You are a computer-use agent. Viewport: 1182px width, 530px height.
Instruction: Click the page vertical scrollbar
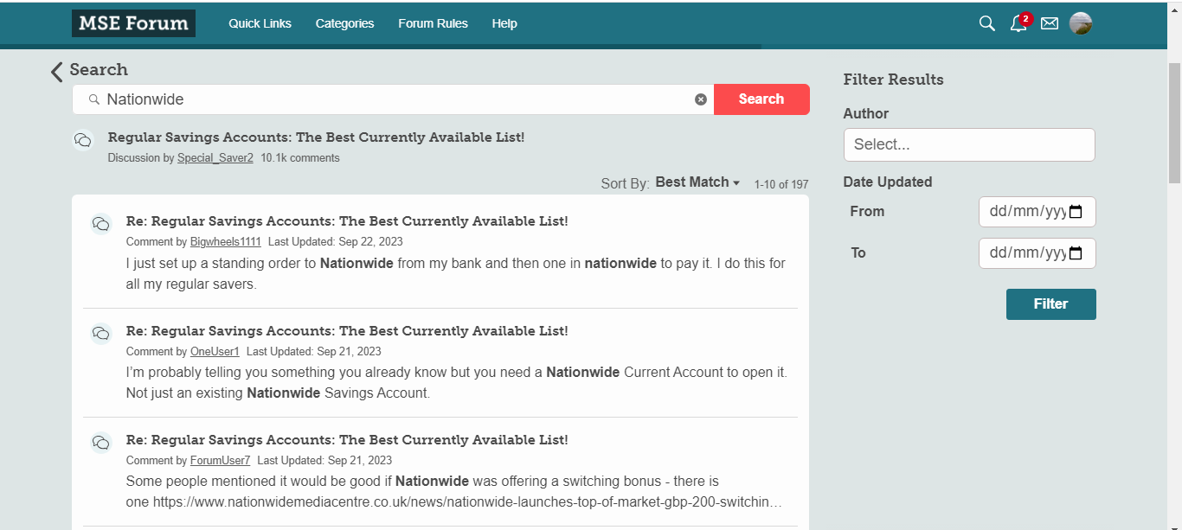pos(1174,121)
